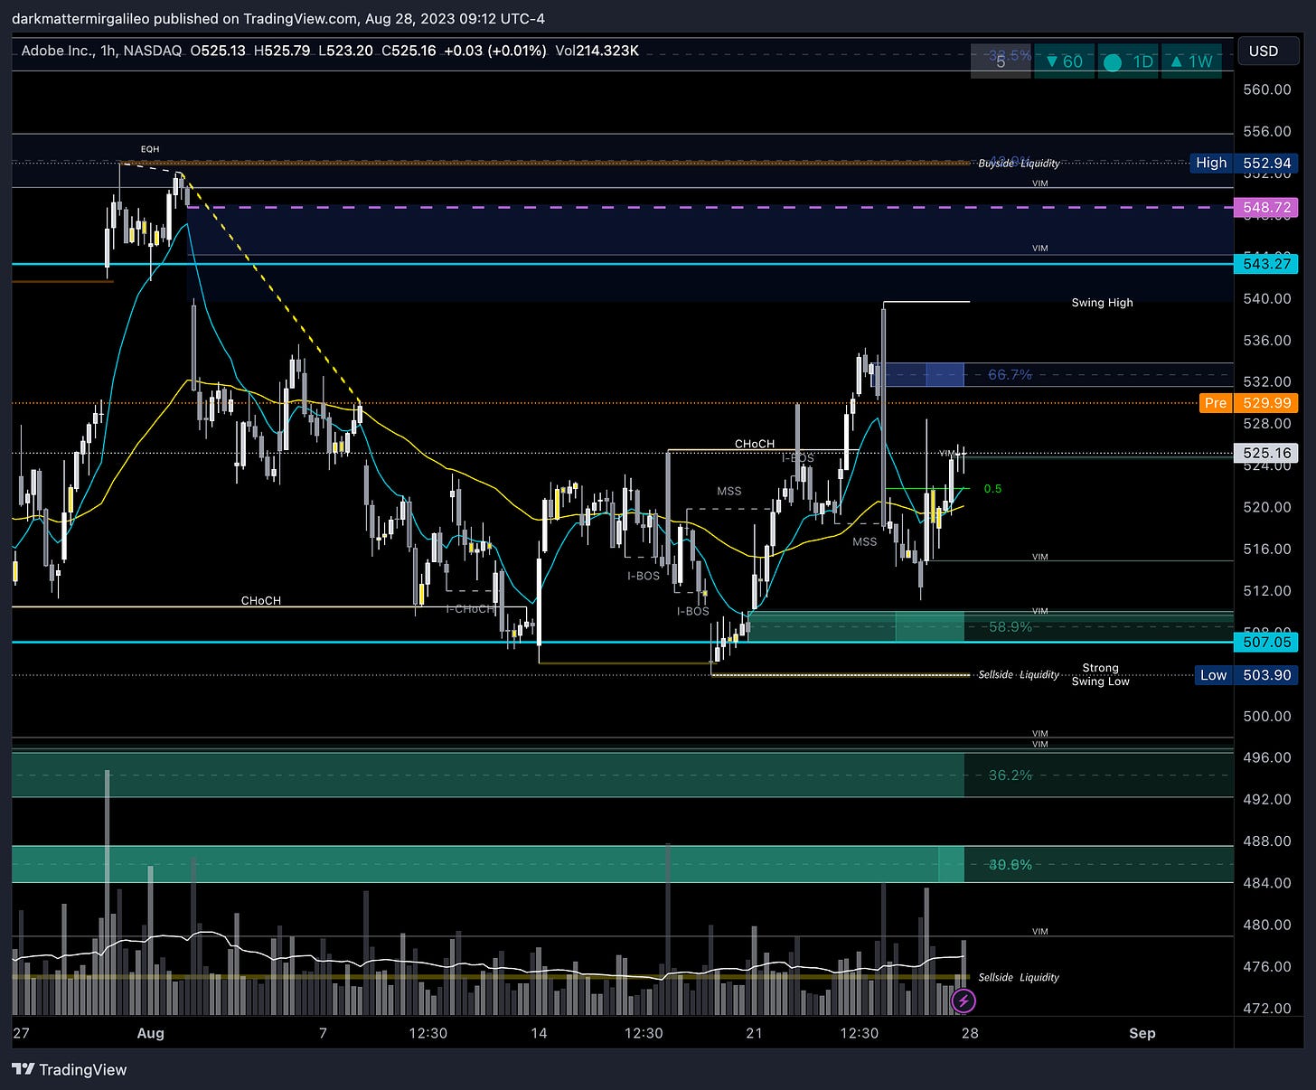Screen dimensions: 1316x1090
Task: Click the Aug date on time axis
Action: pyautogui.click(x=150, y=1033)
